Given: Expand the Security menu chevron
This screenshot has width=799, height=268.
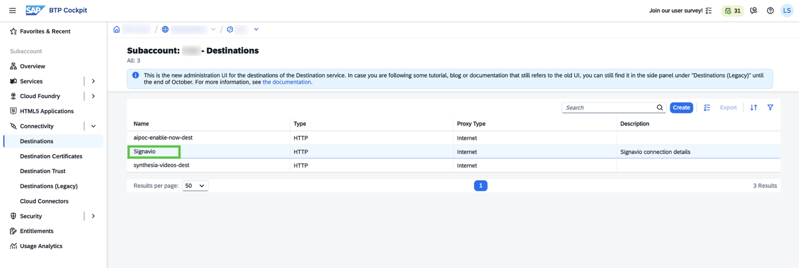Looking at the screenshot, I should (x=93, y=216).
